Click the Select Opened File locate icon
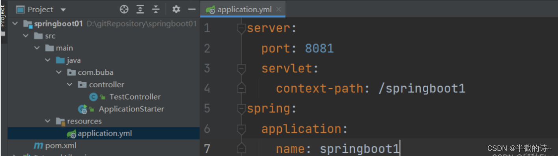558x156 pixels. [124, 9]
